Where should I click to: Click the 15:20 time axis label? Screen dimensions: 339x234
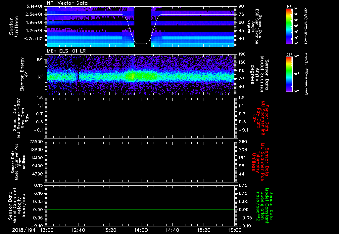pyautogui.click(x=204, y=230)
